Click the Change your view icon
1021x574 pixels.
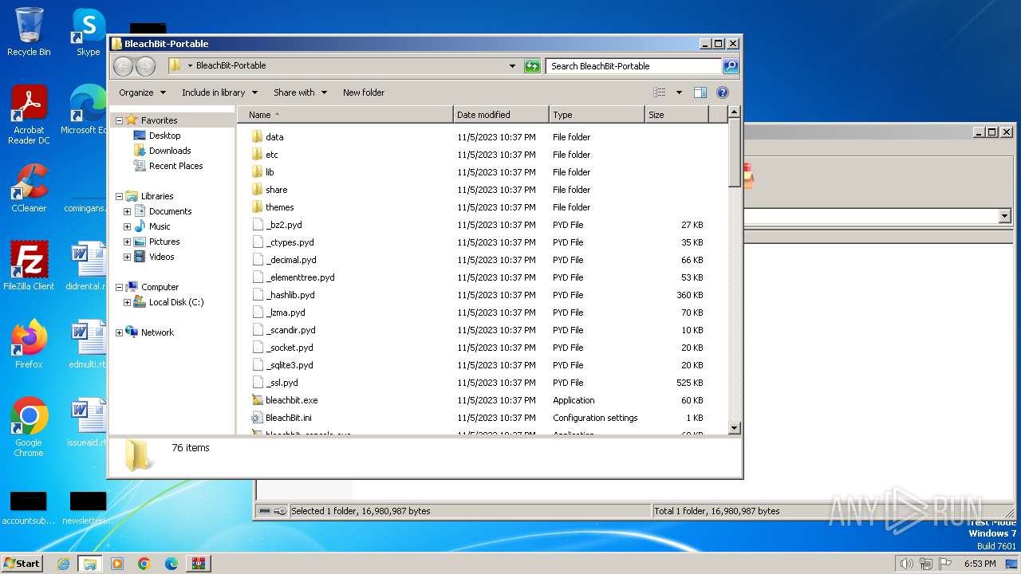point(660,92)
